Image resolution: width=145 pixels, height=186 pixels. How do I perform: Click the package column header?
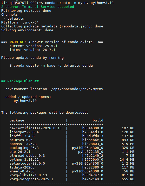[x=17, y=120]
